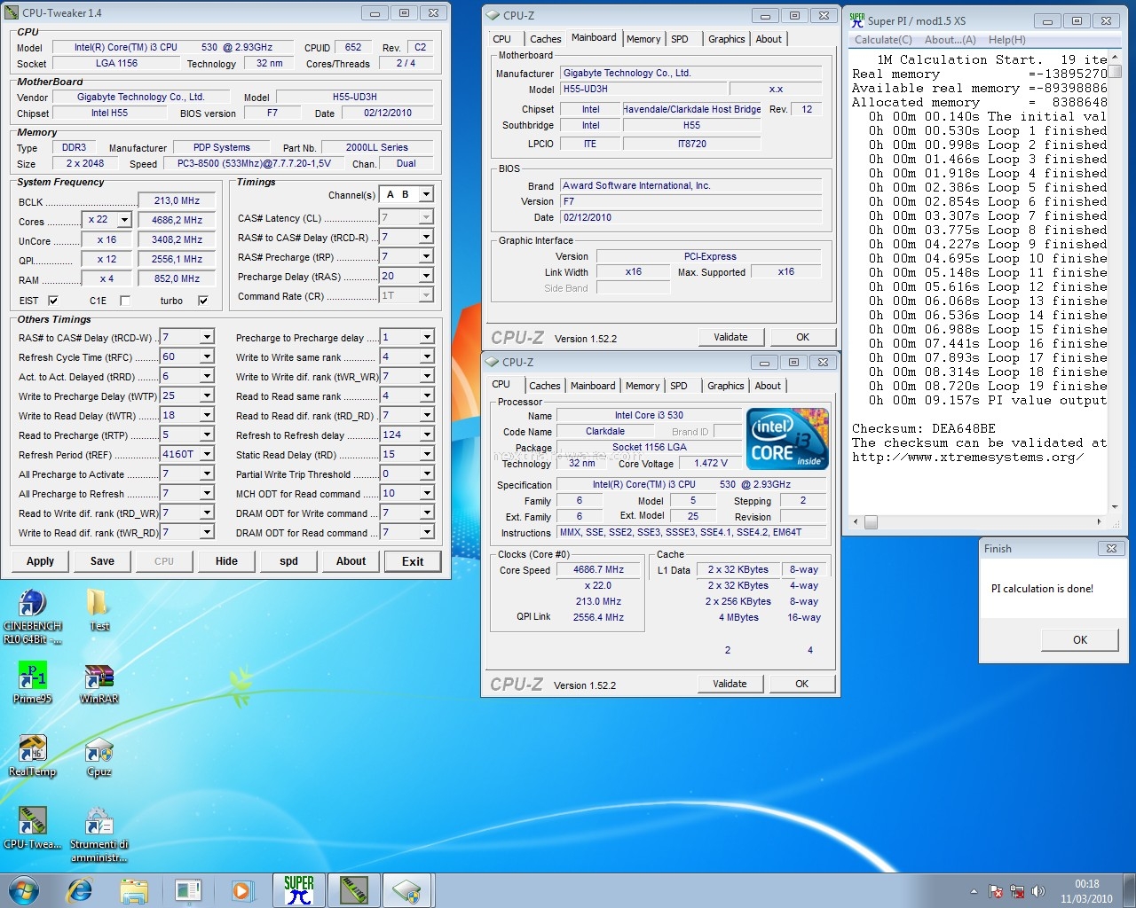Open the Read to Precharge (tRTP) dropdown
Viewport: 1136px width, 908px height.
point(207,434)
